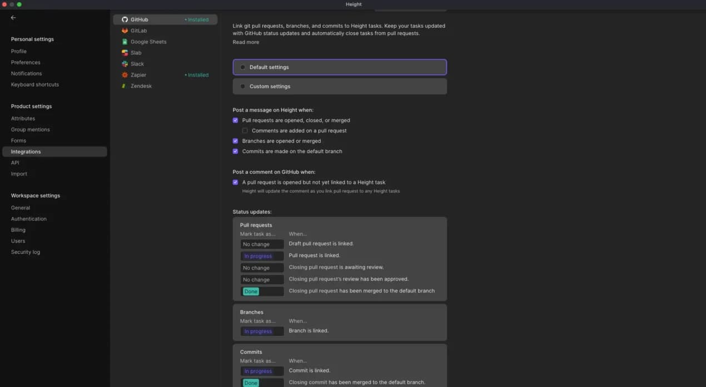Open Users settings
The image size is (706, 387).
[x=18, y=241]
